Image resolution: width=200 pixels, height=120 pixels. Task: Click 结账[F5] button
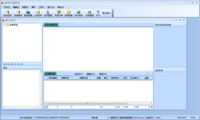pos(103,74)
